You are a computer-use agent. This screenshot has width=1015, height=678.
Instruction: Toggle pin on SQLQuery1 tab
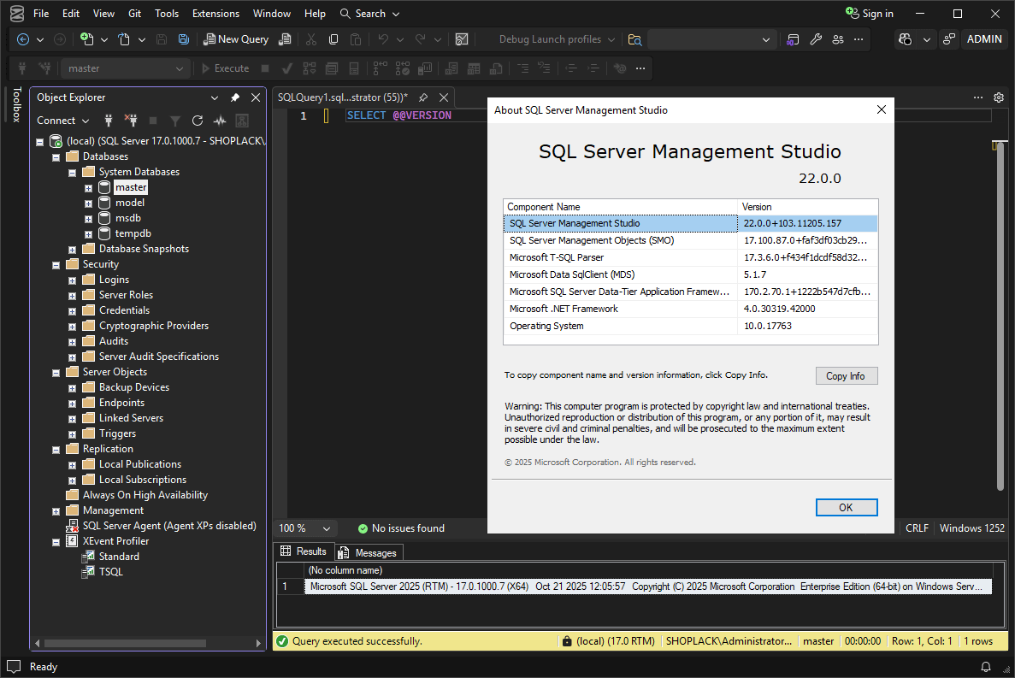(422, 97)
